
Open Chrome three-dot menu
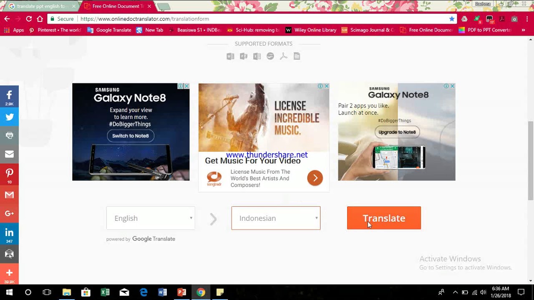[527, 19]
